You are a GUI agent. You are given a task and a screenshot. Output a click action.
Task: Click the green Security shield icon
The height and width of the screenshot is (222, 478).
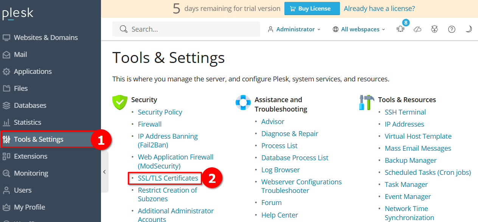(x=119, y=102)
